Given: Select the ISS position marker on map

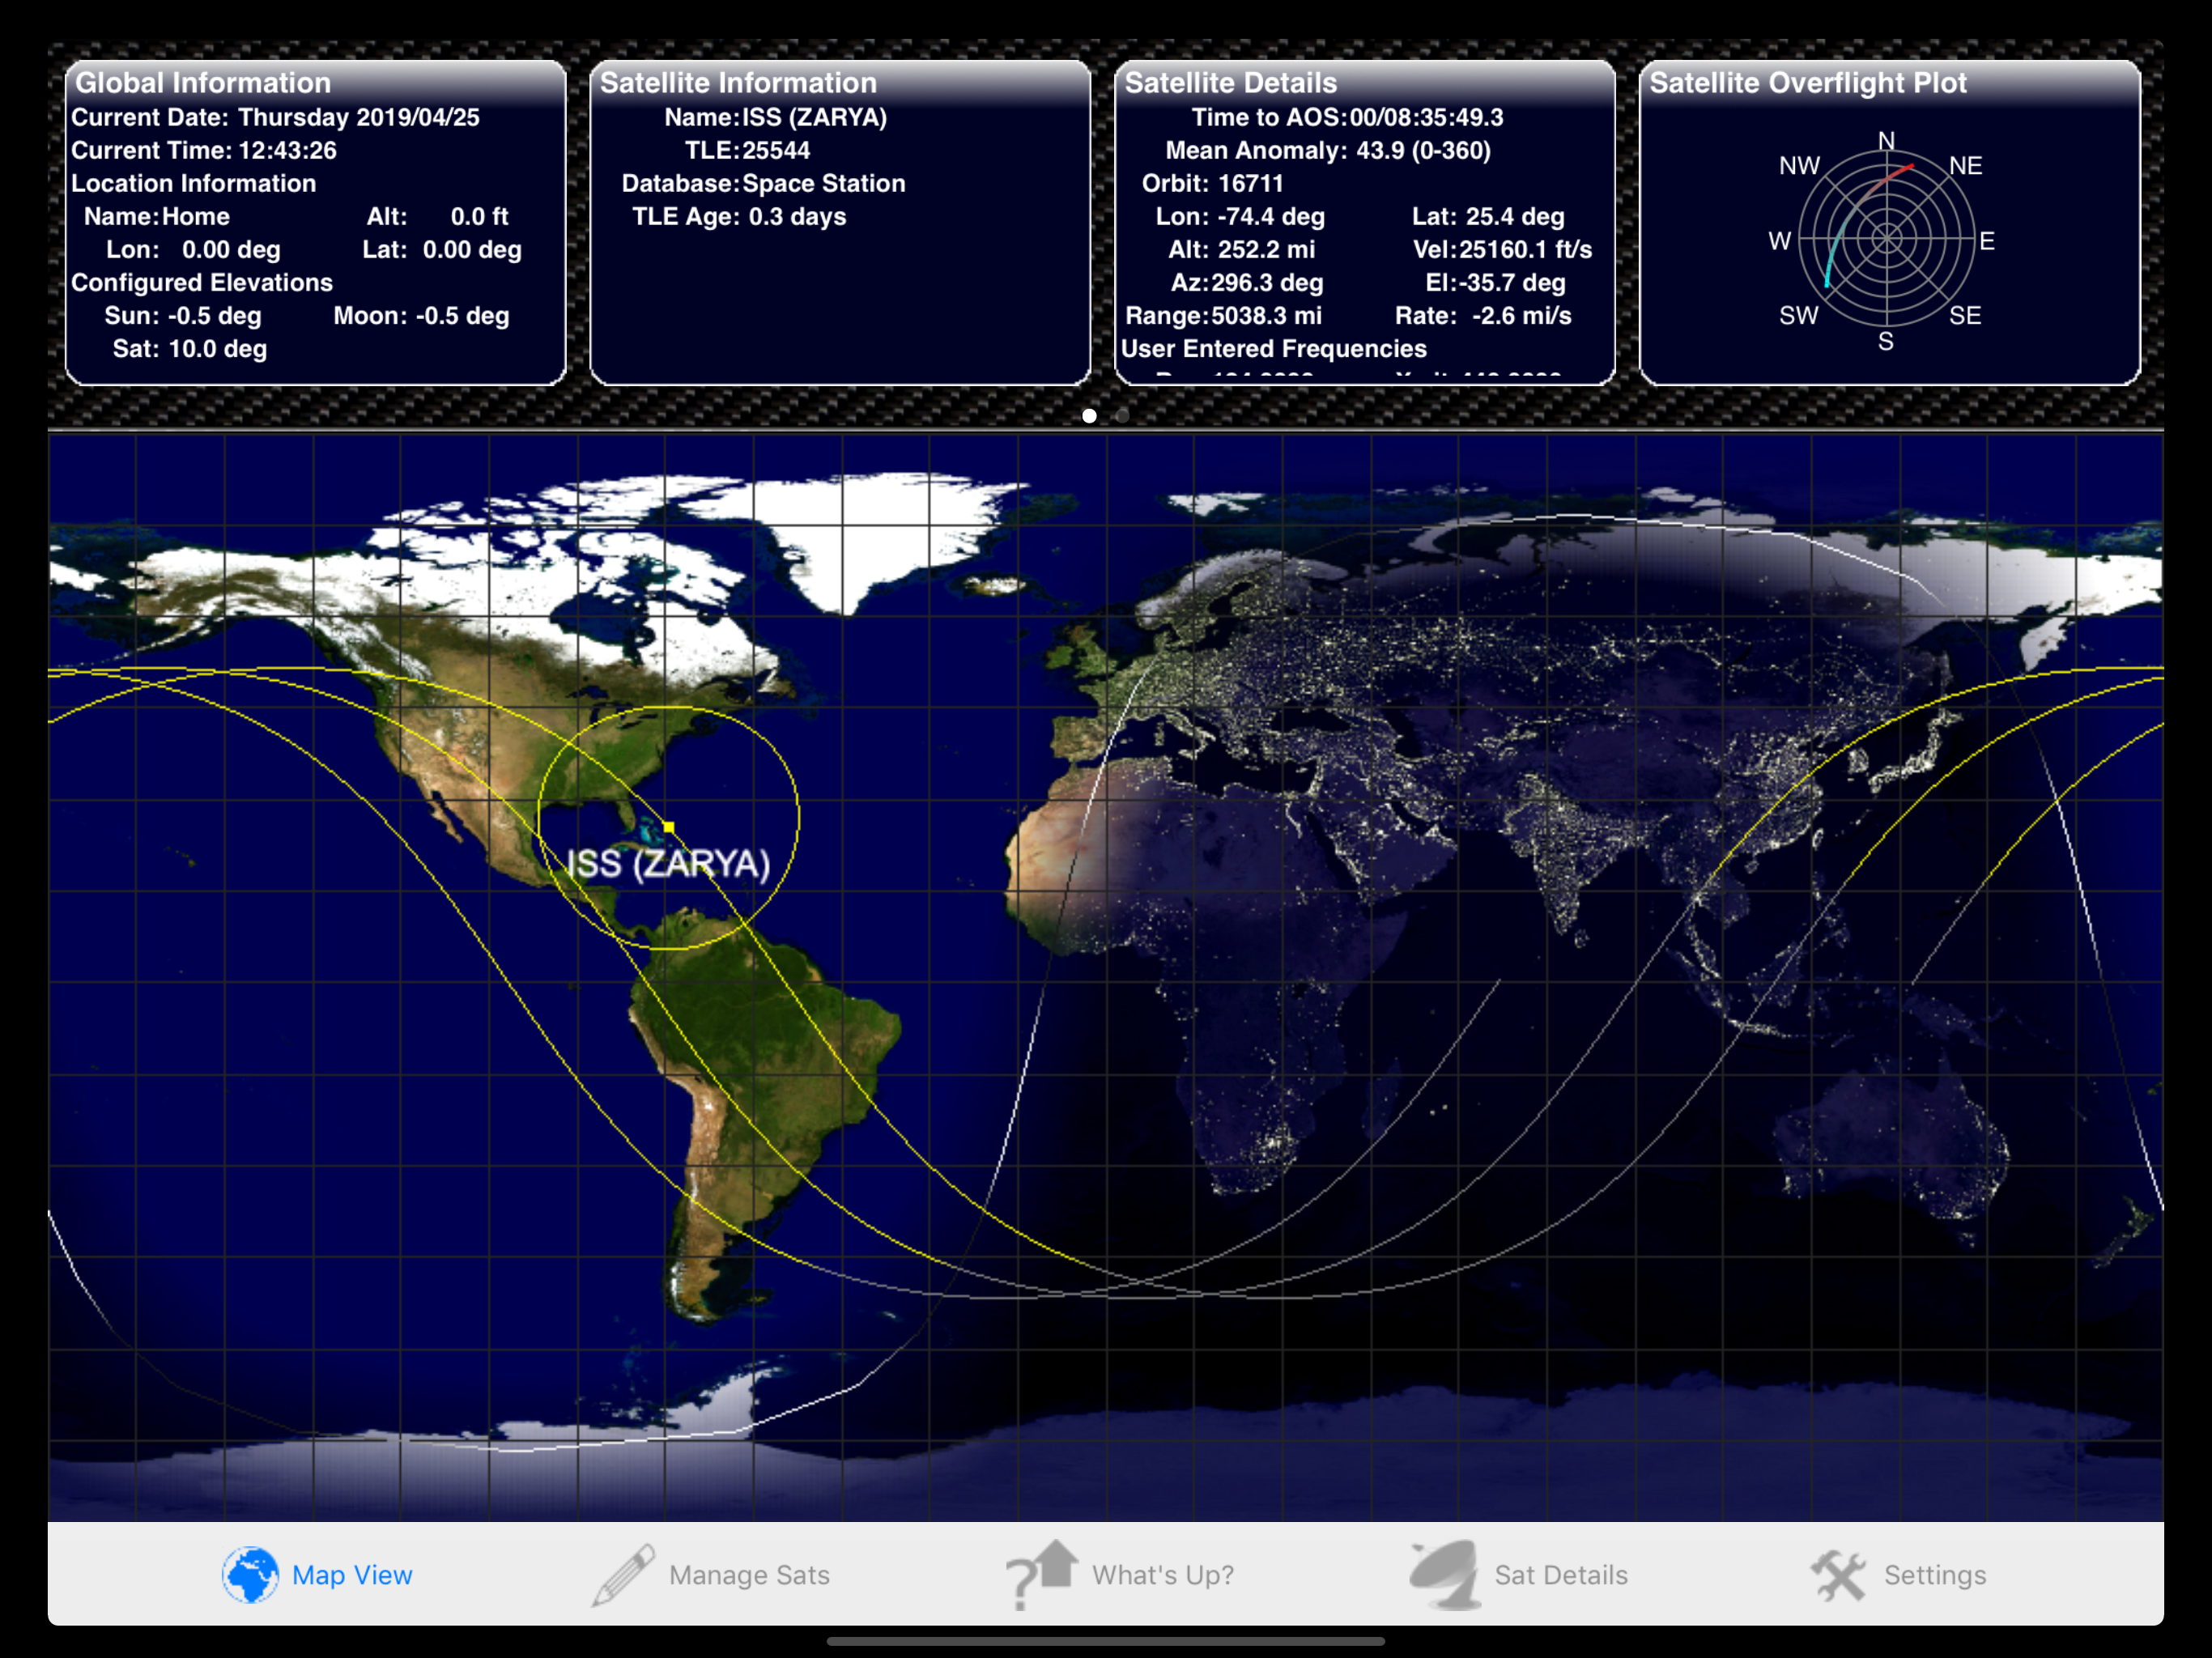Looking at the screenshot, I should [x=669, y=827].
